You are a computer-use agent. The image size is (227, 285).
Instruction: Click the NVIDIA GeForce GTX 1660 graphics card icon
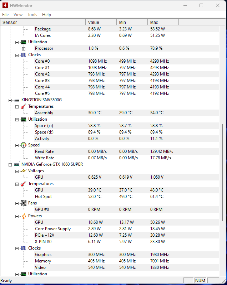coord(17,164)
